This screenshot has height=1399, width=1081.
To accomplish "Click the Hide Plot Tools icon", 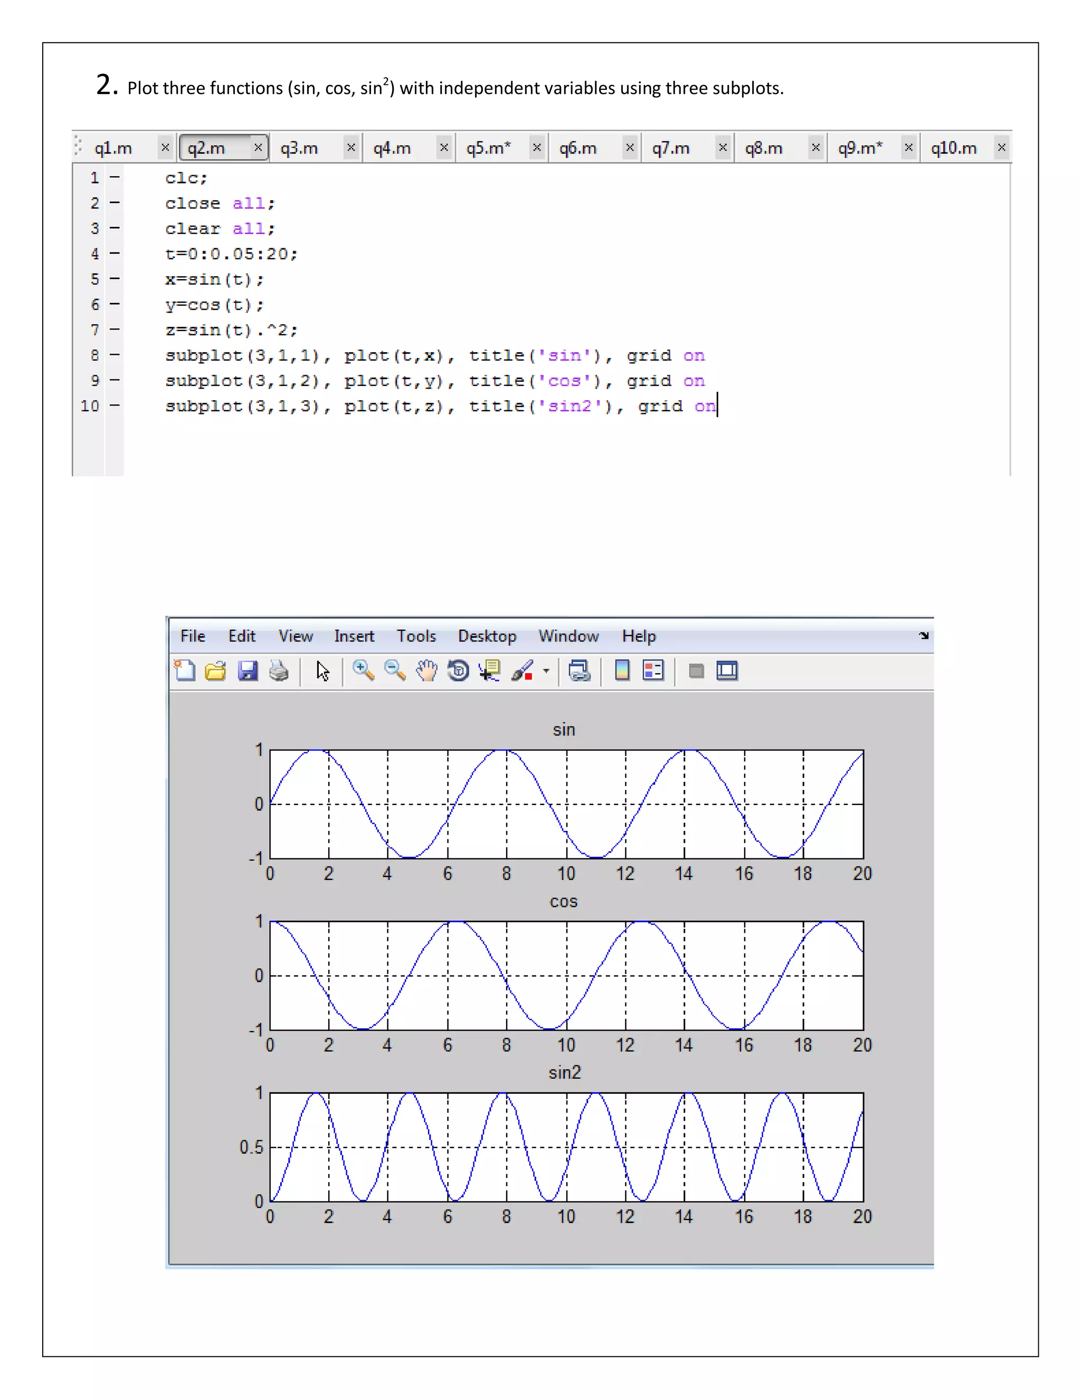I will [696, 672].
